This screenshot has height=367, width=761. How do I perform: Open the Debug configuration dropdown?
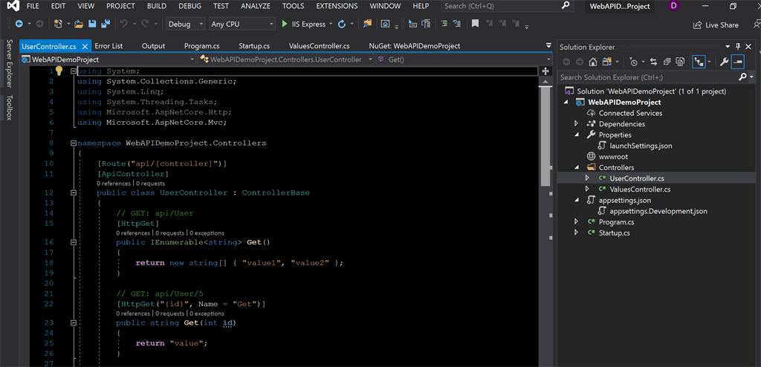[x=186, y=24]
